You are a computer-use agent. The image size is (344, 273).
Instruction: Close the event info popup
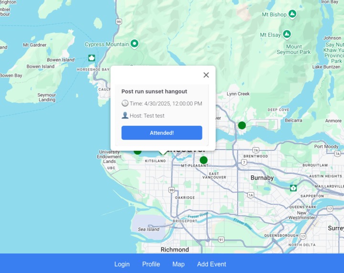[x=206, y=75]
